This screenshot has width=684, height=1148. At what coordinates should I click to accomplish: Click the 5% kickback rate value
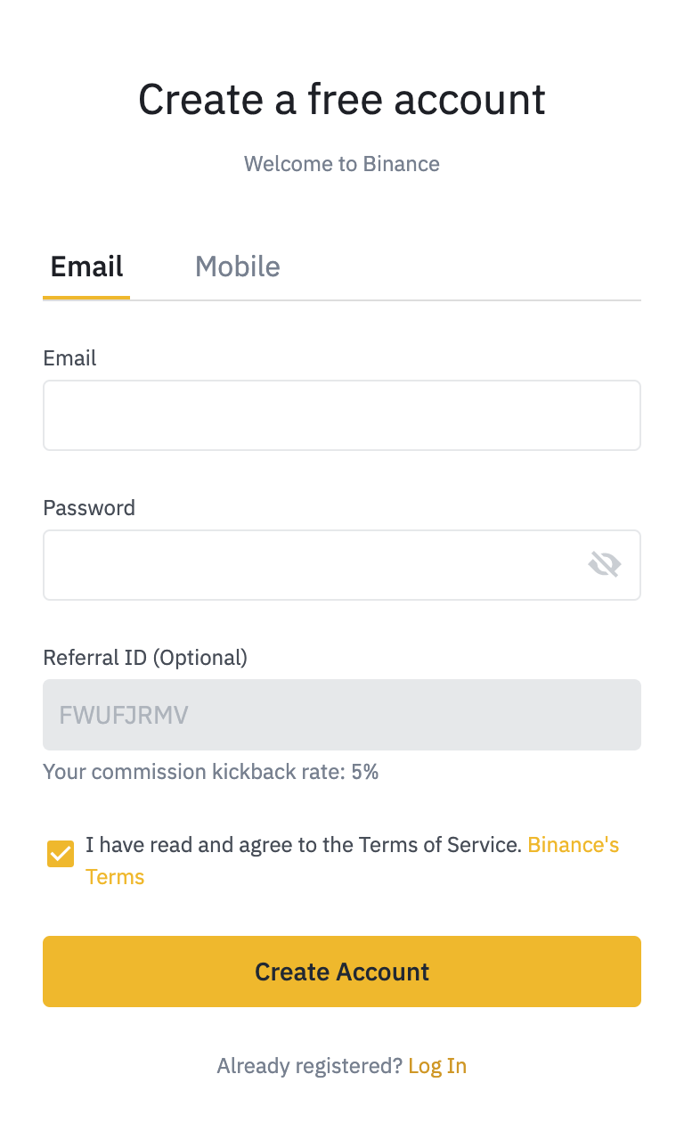(x=365, y=772)
